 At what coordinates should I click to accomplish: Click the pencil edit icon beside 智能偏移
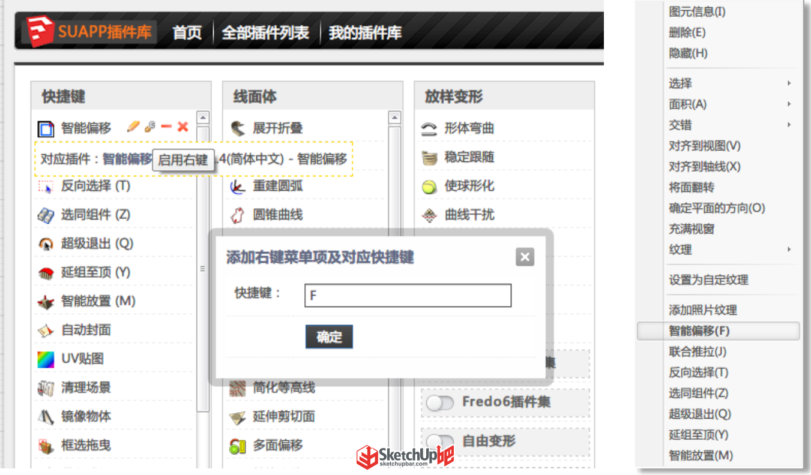coord(133,127)
